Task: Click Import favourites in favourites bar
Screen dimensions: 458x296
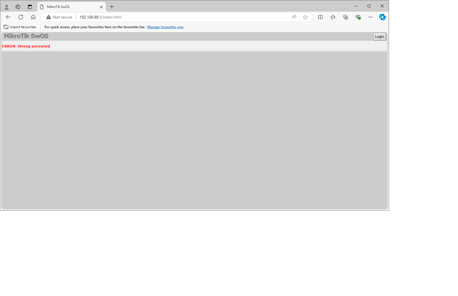Action: (20, 27)
